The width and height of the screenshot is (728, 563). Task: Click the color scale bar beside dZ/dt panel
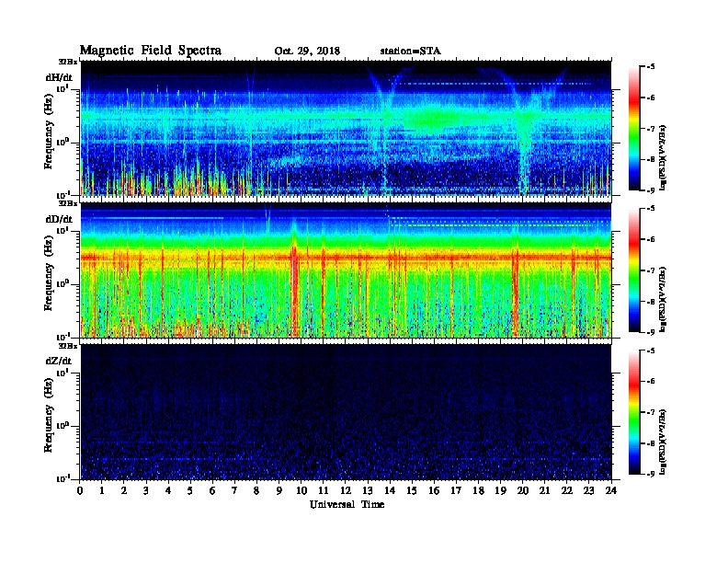tap(634, 412)
